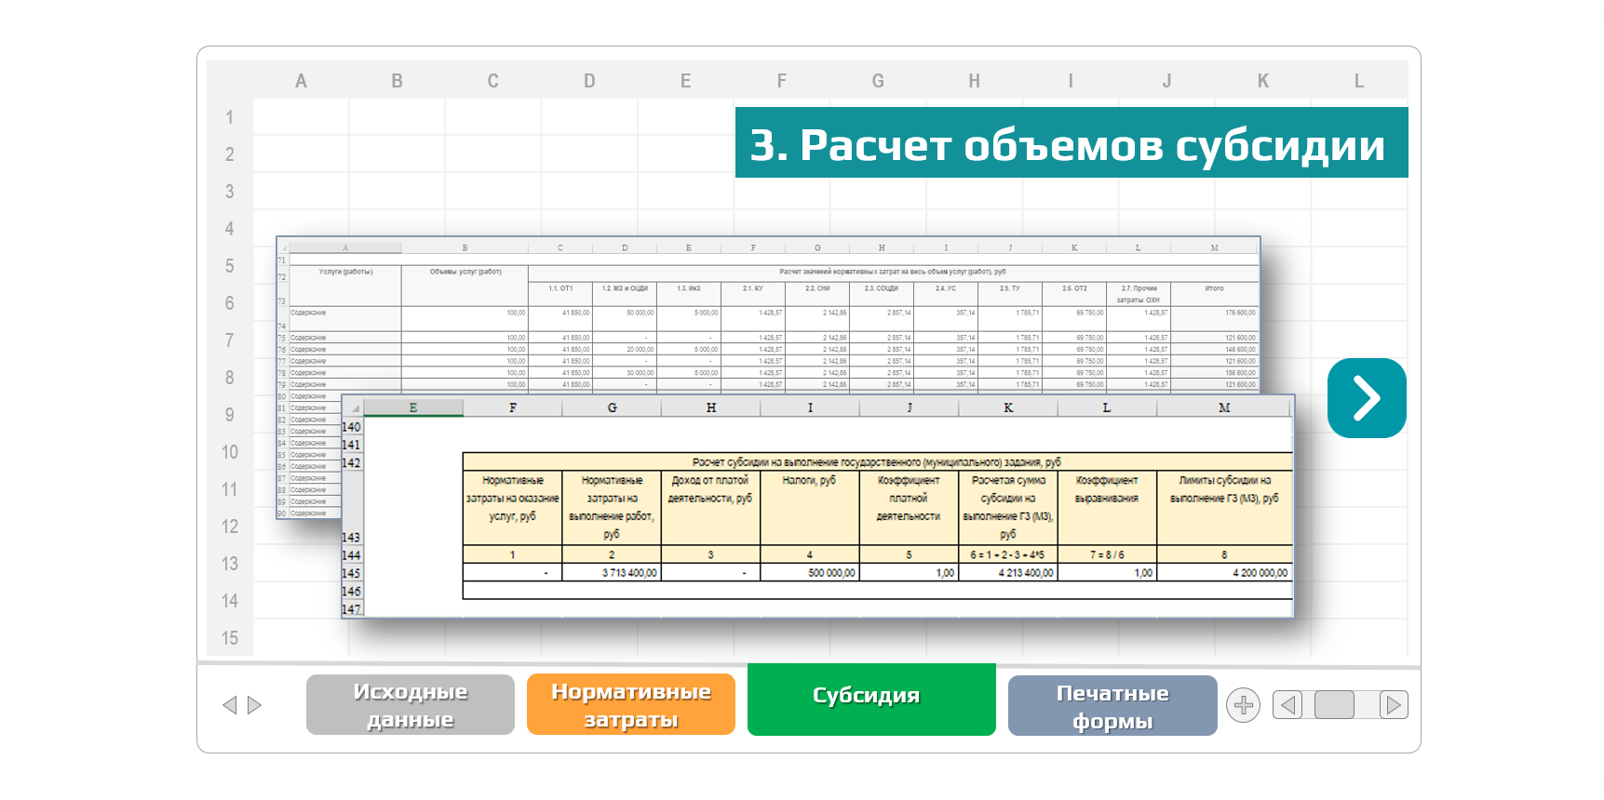Click the title banner Расчет объемов субсидии
This screenshot has height=800, width=1604.
[1071, 143]
